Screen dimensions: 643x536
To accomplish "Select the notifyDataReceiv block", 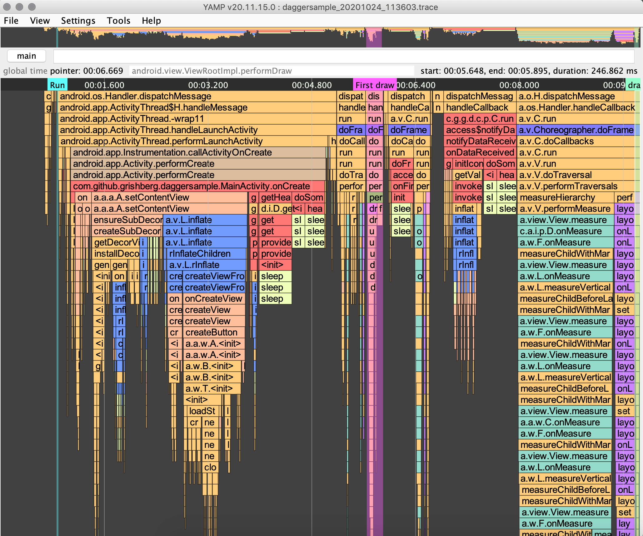I will 480,141.
